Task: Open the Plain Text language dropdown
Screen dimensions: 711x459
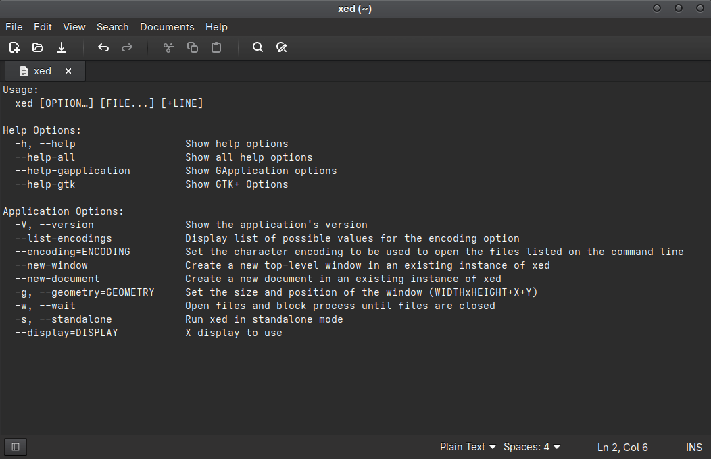Action: [468, 447]
